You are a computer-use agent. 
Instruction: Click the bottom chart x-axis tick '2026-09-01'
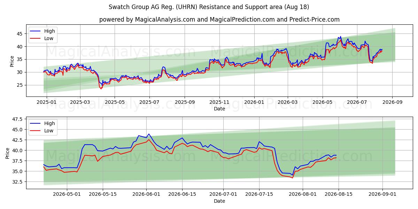[x=382, y=194]
